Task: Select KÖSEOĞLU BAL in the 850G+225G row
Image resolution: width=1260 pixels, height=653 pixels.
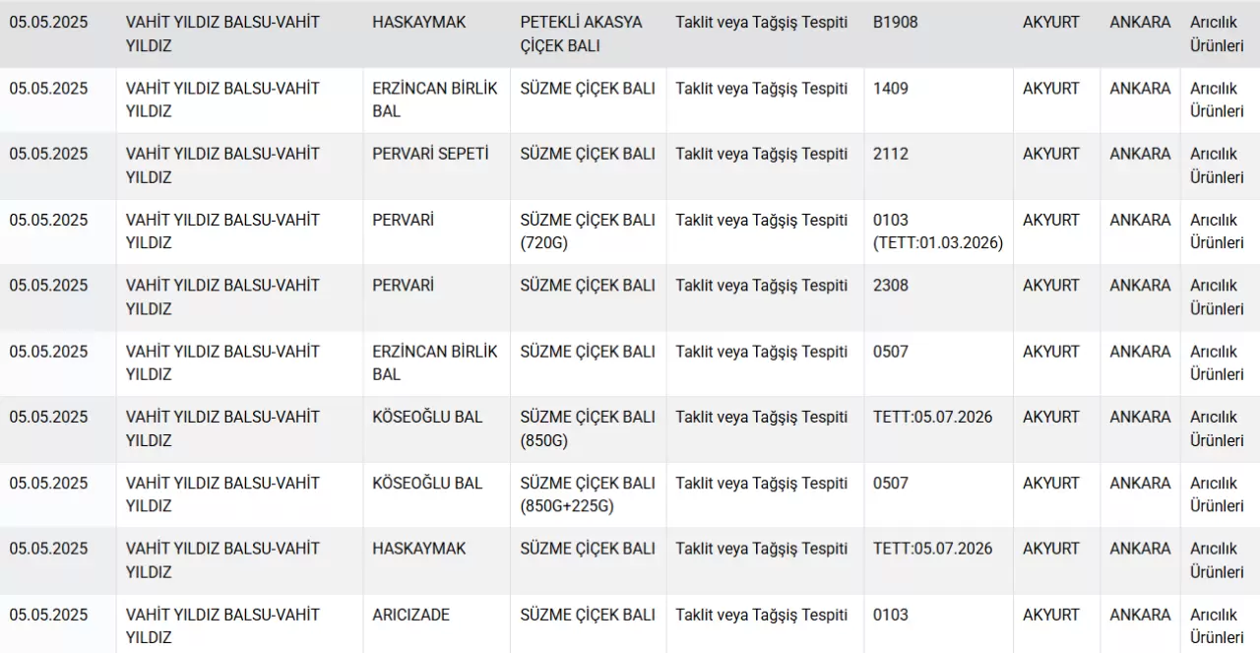Action: tap(427, 483)
